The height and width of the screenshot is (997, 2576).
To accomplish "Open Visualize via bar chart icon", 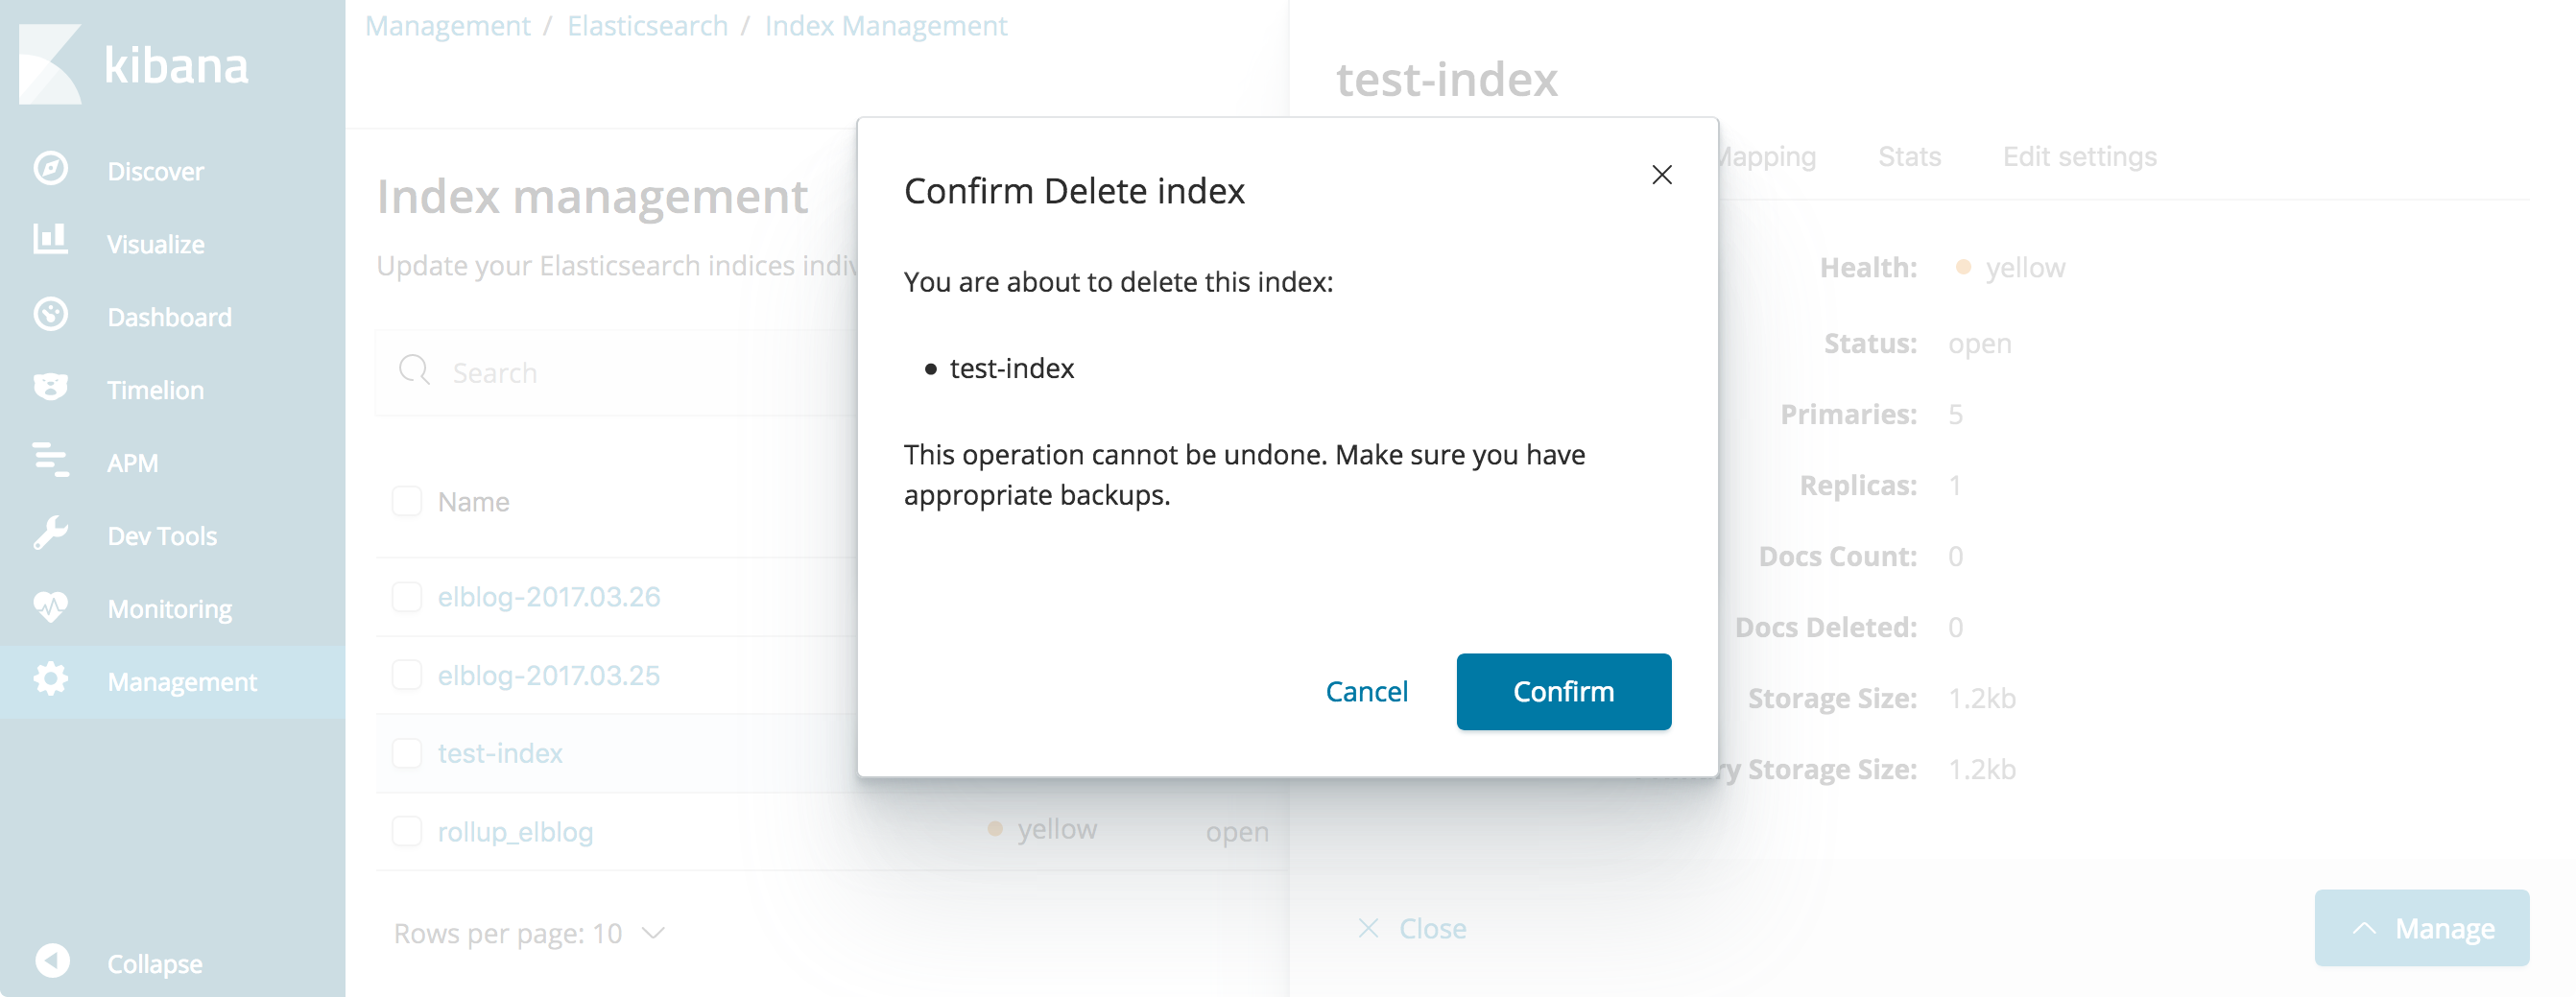I will [x=50, y=240].
